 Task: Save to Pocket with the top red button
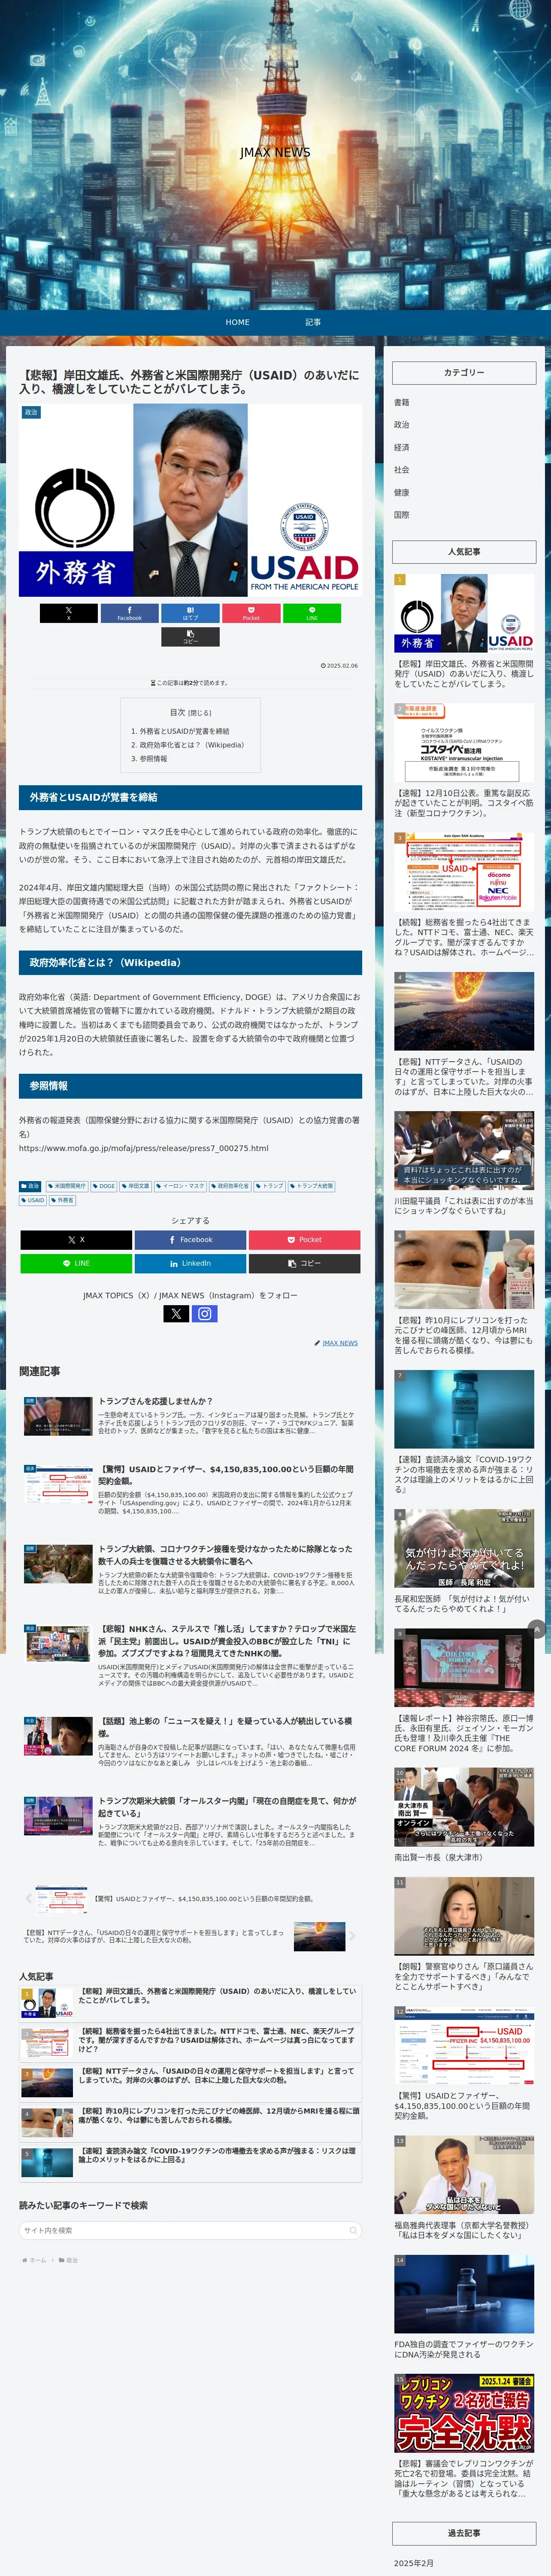251,613
